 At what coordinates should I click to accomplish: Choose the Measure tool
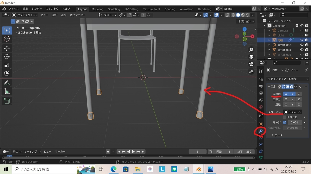point(7,92)
